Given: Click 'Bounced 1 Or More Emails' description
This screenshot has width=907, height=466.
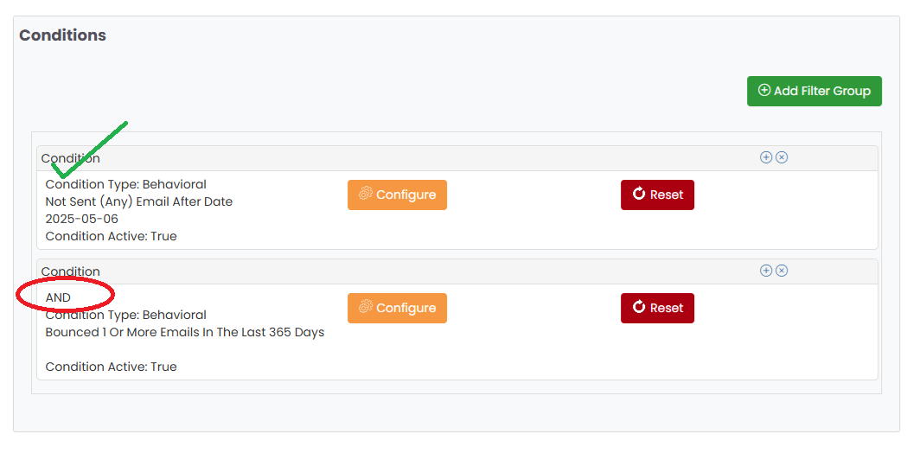Looking at the screenshot, I should coord(185,332).
